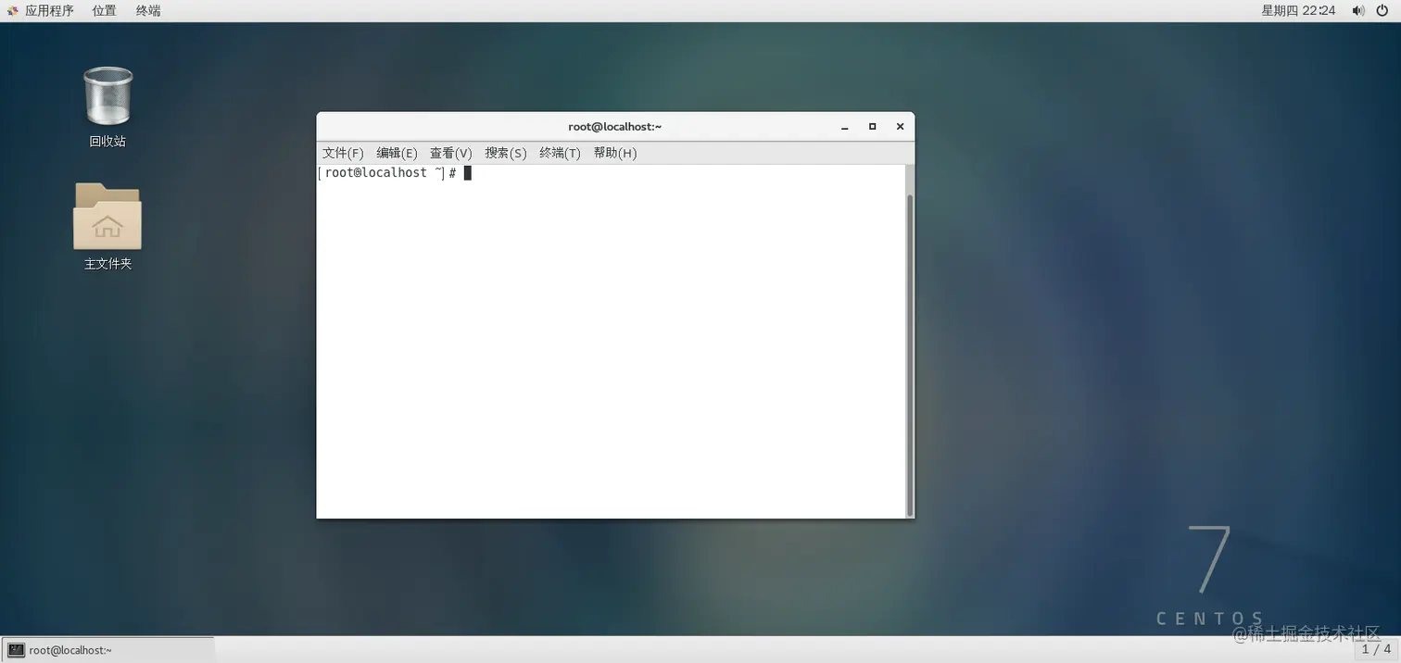Image resolution: width=1401 pixels, height=663 pixels.
Task: Minimize the terminal window
Action: (x=845, y=127)
